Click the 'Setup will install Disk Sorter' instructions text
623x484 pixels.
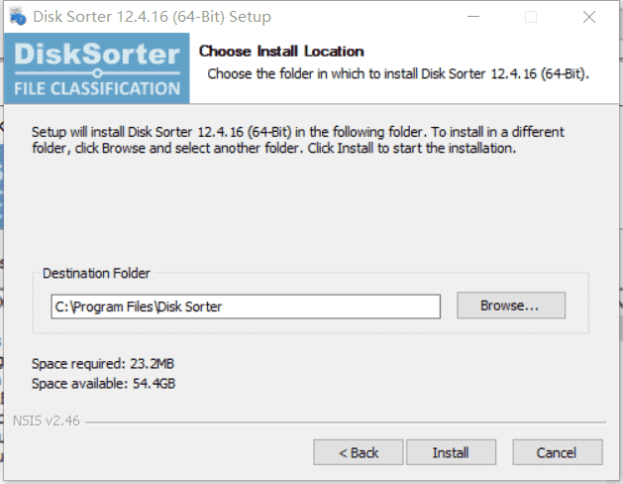298,140
